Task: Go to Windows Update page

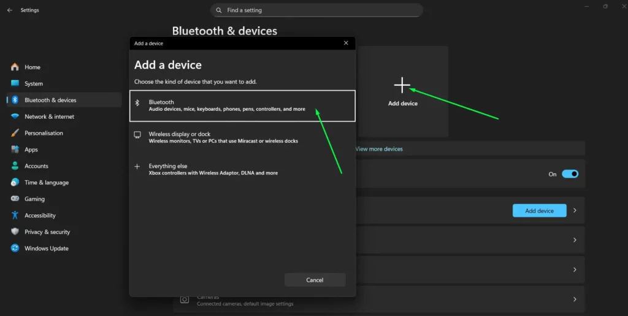Action: (64, 248)
